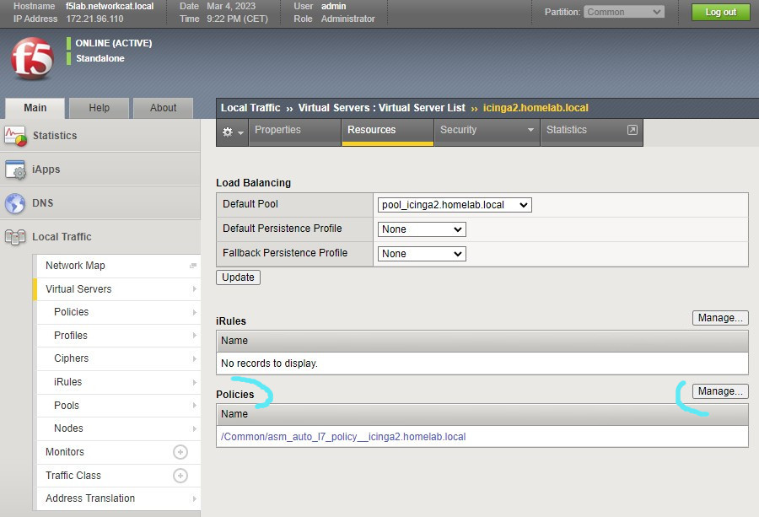The image size is (759, 517).
Task: Open the Local Traffic section label
Action: click(62, 237)
